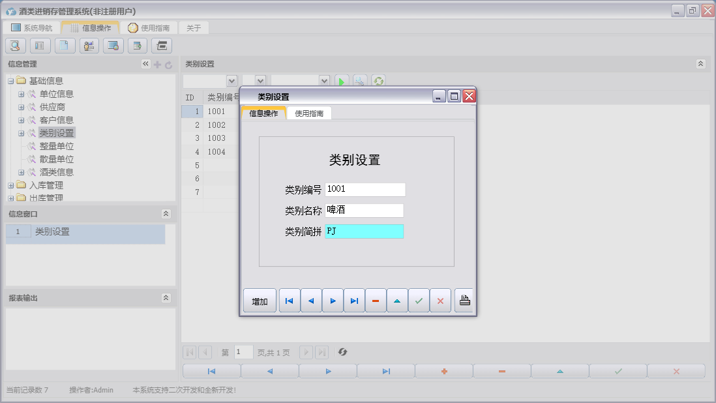Click the green checkmark save button in the dialog
716x403 pixels.
[x=419, y=301]
